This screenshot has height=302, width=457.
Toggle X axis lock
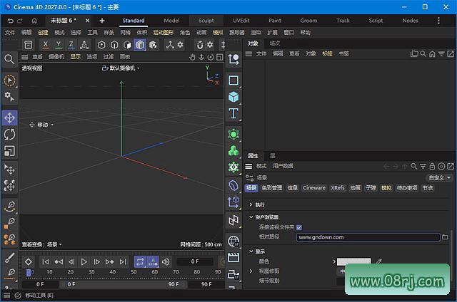click(46, 45)
